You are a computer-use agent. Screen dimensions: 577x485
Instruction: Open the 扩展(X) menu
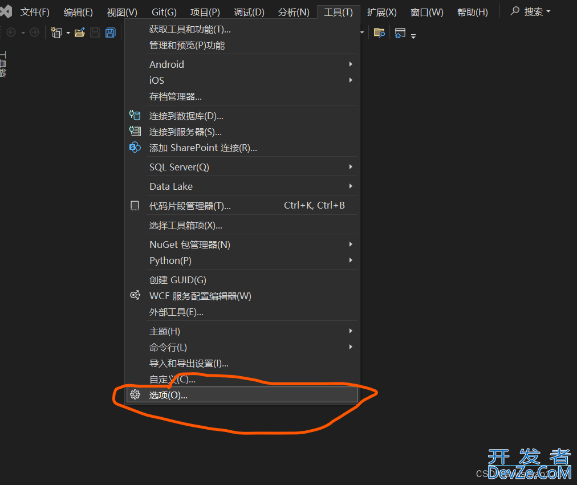[x=381, y=12]
